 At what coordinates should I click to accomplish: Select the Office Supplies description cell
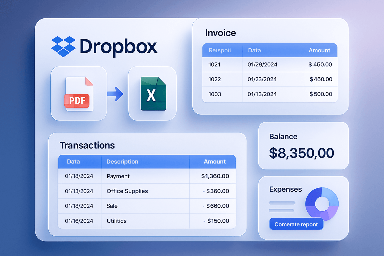pyautogui.click(x=127, y=191)
